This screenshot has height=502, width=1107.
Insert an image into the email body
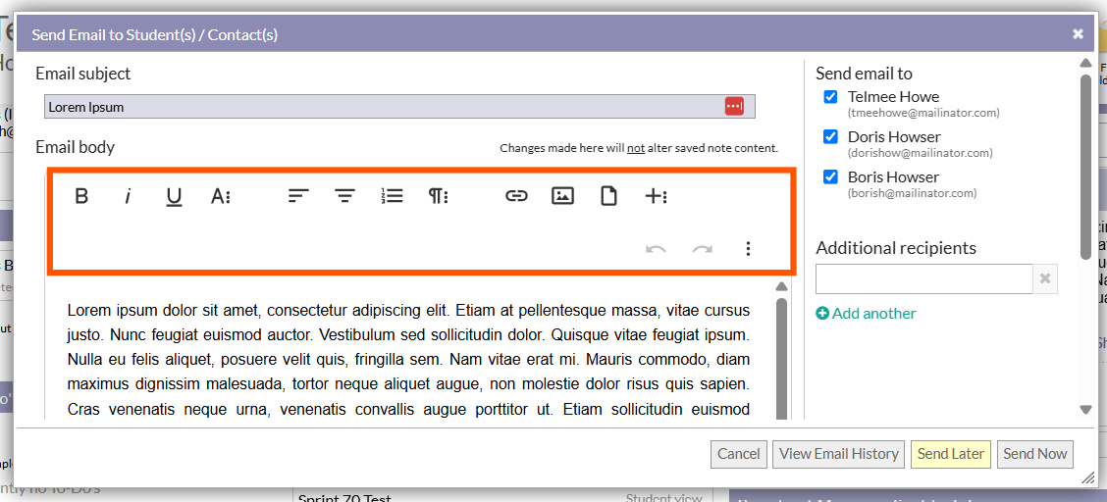point(562,196)
